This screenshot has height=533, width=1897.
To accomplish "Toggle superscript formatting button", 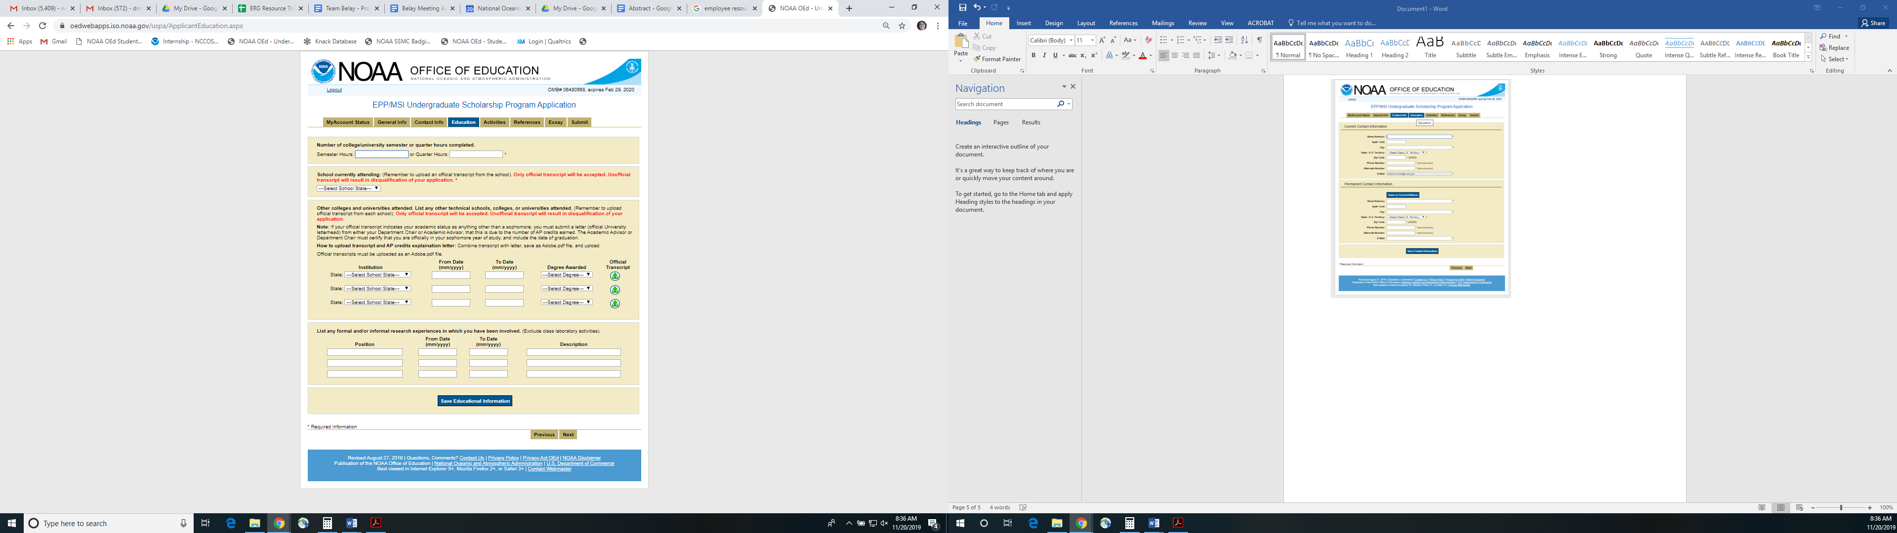I will point(1094,55).
